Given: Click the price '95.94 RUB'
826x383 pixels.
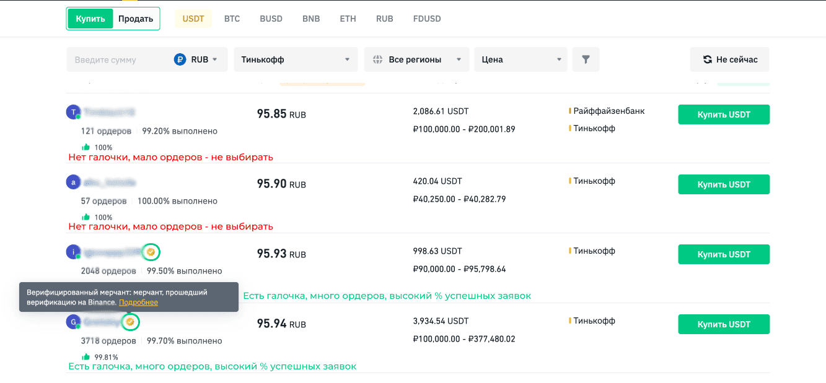Looking at the screenshot, I should click(281, 324).
